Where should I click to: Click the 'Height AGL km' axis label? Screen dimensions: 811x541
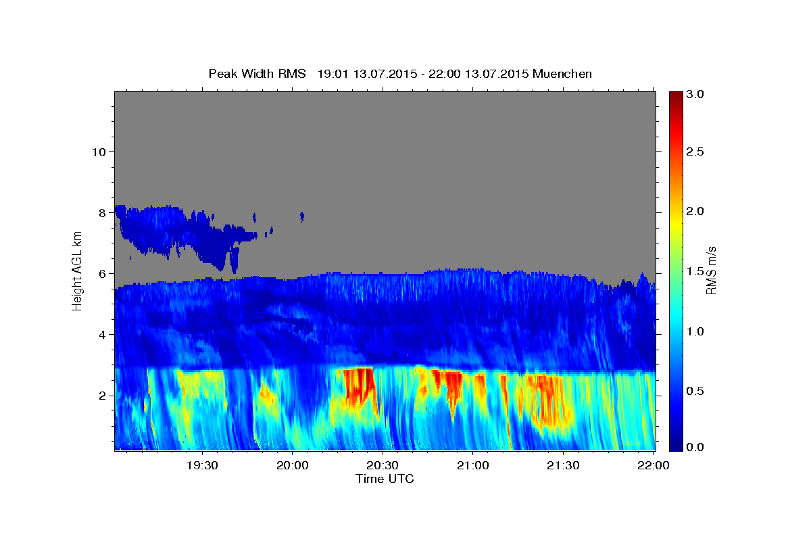click(x=78, y=270)
